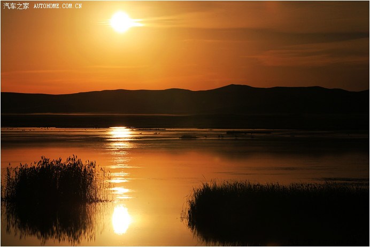
Task: Click the small dark patch in center water
Action: point(188,137)
